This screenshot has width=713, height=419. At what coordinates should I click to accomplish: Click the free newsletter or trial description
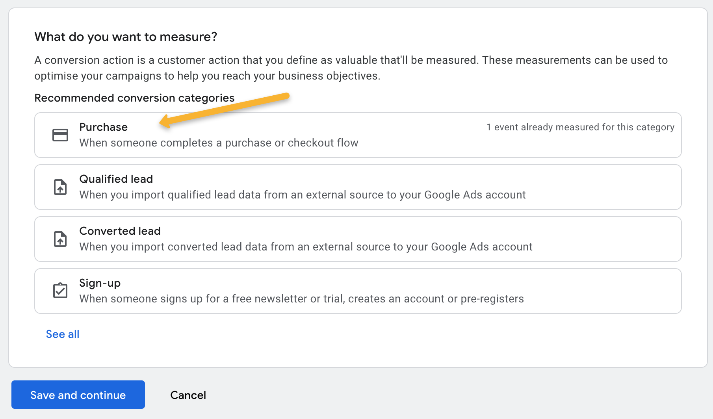[x=301, y=299]
